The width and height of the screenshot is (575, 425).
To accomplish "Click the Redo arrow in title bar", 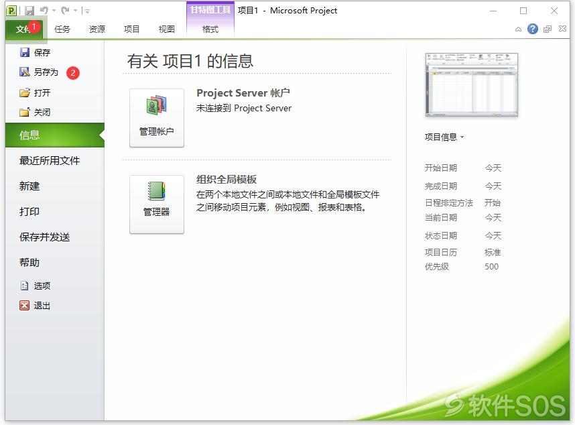I will coord(65,10).
